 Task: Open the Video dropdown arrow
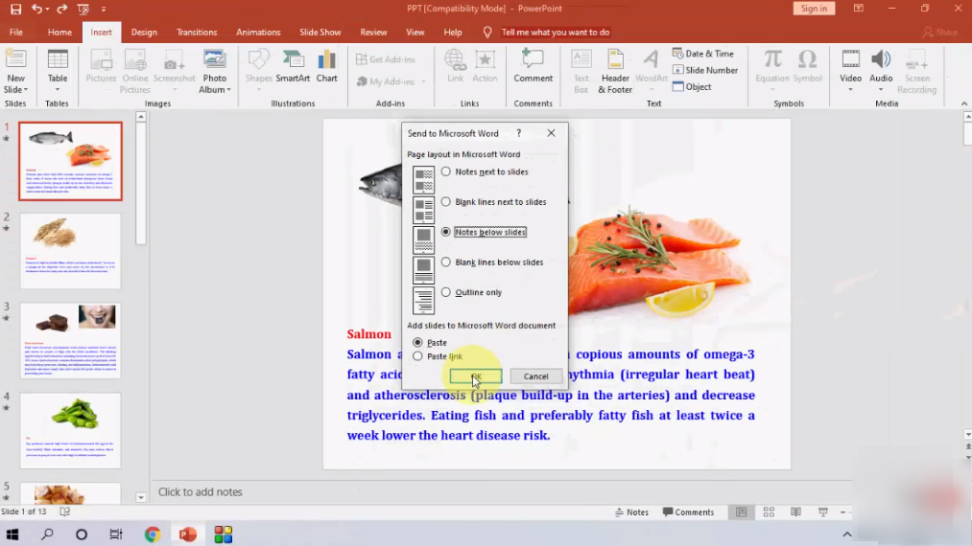850,90
